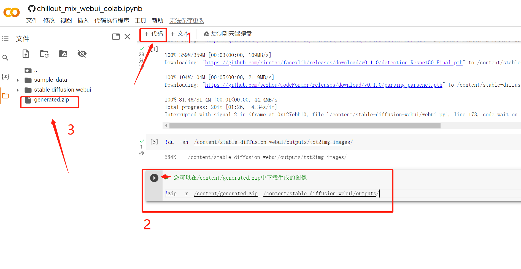Toggle the show hidden files eye icon
Viewport: 521px width, 269px height.
[x=82, y=54]
